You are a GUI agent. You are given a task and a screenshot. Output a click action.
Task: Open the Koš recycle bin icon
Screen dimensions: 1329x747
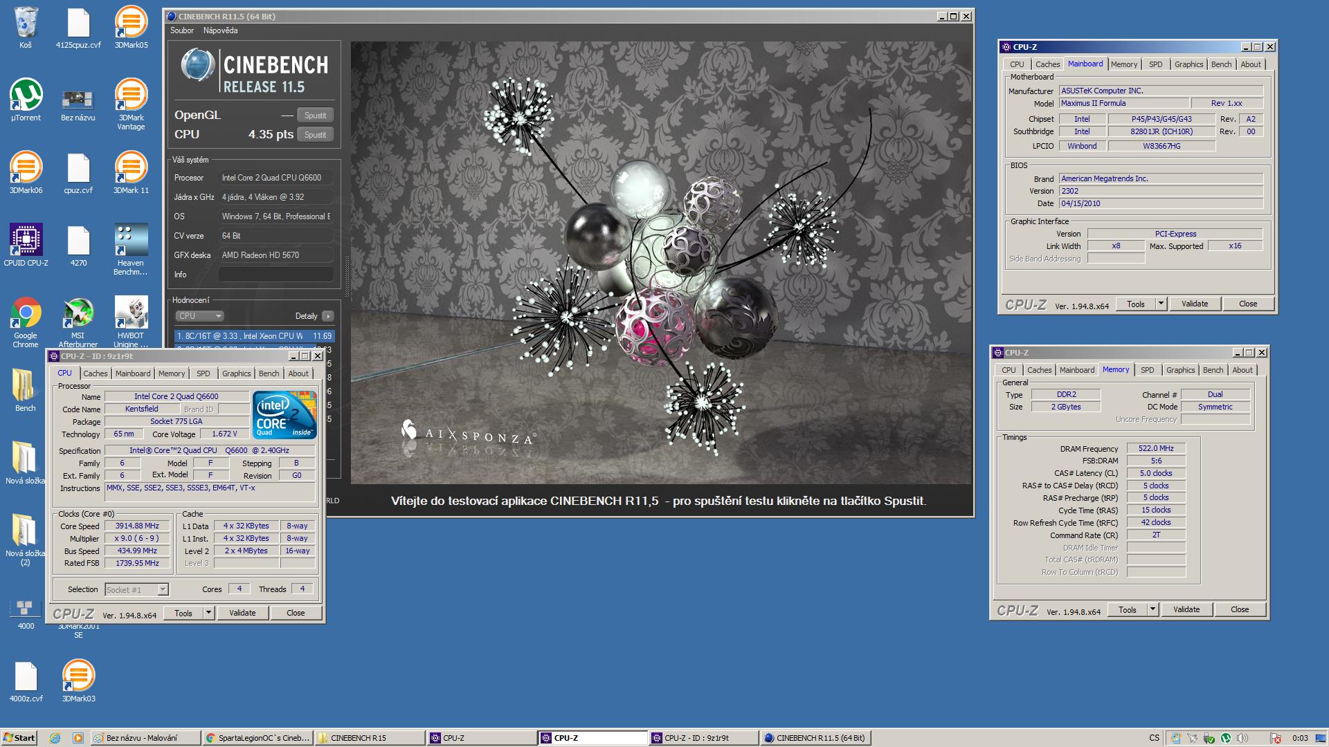26,28
